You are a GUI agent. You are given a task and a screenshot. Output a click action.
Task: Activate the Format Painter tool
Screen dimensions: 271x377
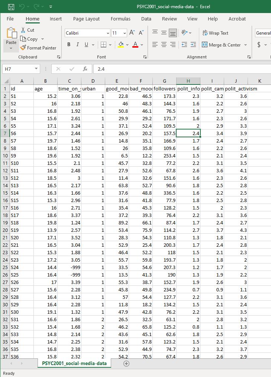[x=38, y=48]
